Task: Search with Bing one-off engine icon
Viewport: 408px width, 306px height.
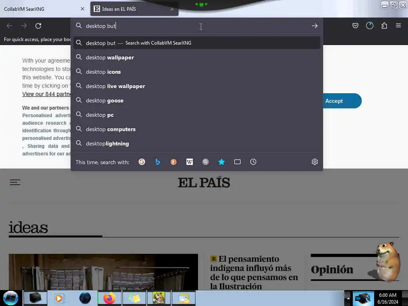Action: [x=158, y=162]
